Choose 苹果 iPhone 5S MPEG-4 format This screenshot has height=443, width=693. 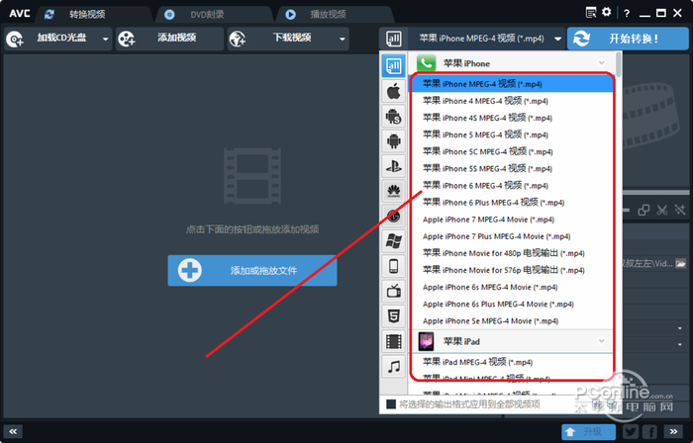click(x=511, y=168)
